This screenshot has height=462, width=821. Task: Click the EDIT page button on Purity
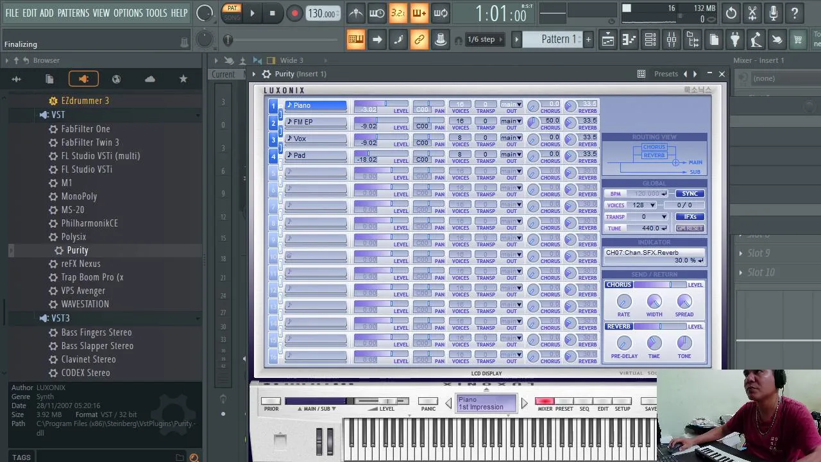pos(603,402)
